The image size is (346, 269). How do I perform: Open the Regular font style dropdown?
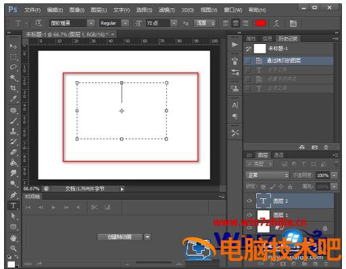click(x=125, y=23)
